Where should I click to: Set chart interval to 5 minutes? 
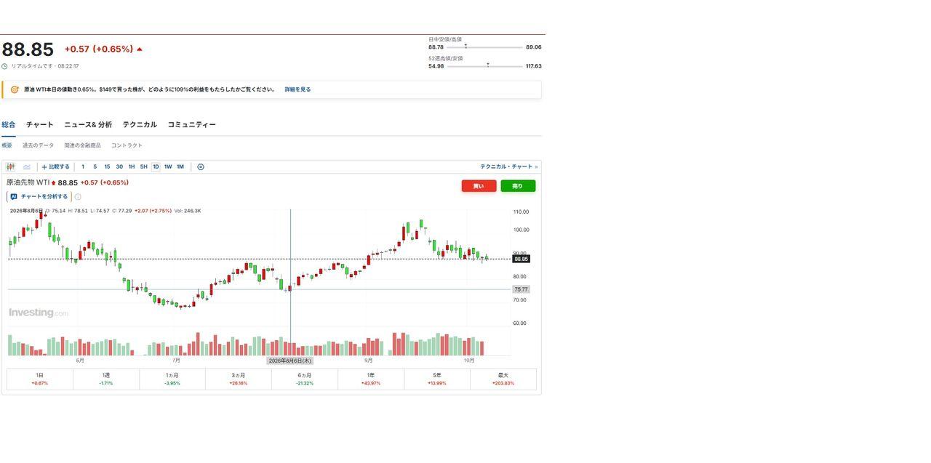[x=95, y=167]
